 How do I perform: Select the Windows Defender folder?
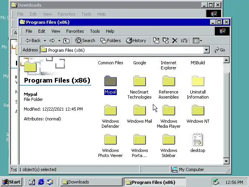click(x=110, y=110)
